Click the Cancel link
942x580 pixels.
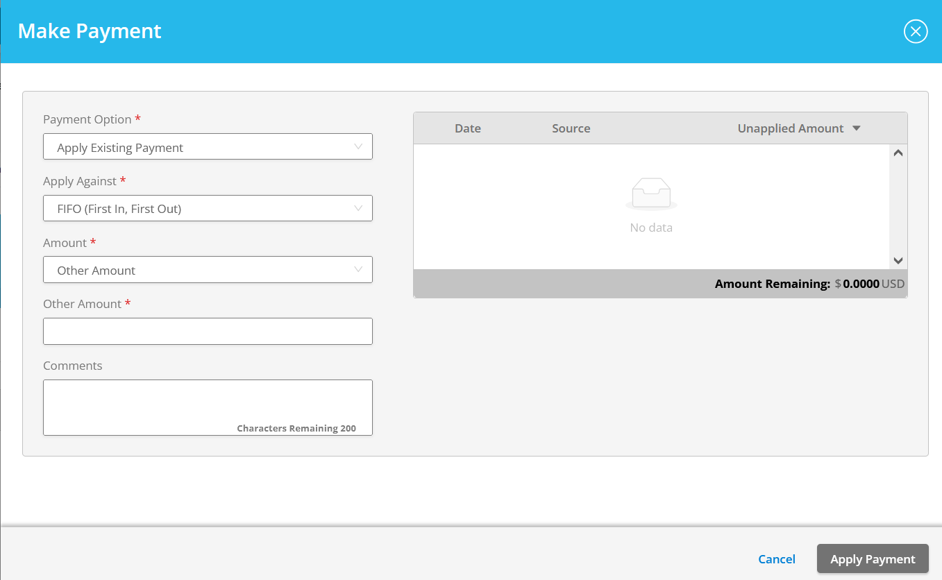777,559
